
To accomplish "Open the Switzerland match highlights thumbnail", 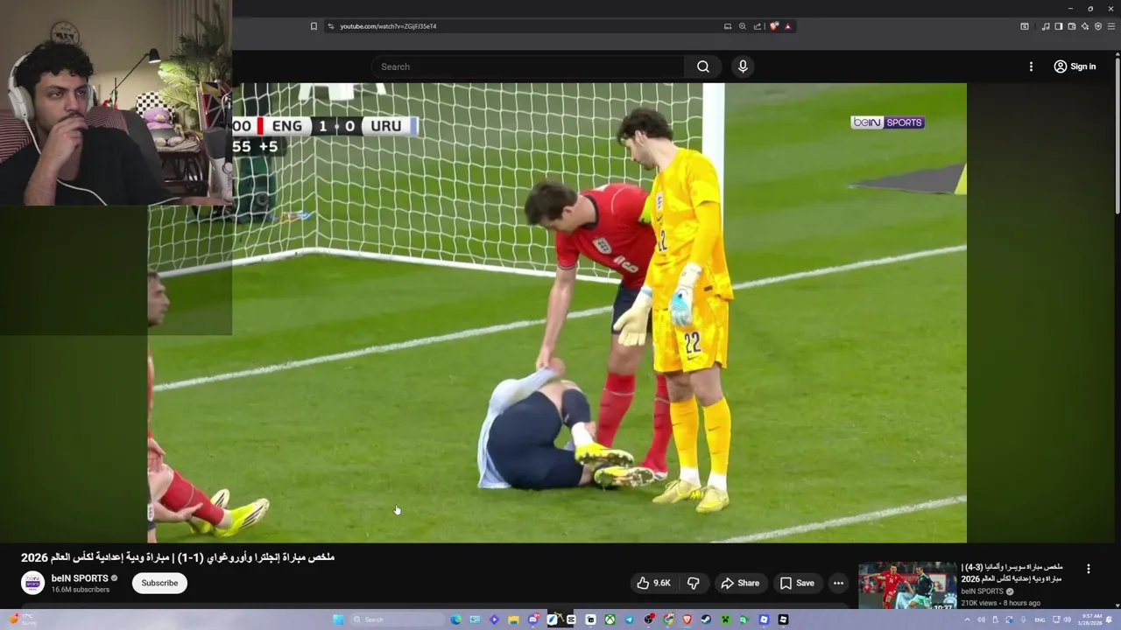I will click(x=907, y=585).
